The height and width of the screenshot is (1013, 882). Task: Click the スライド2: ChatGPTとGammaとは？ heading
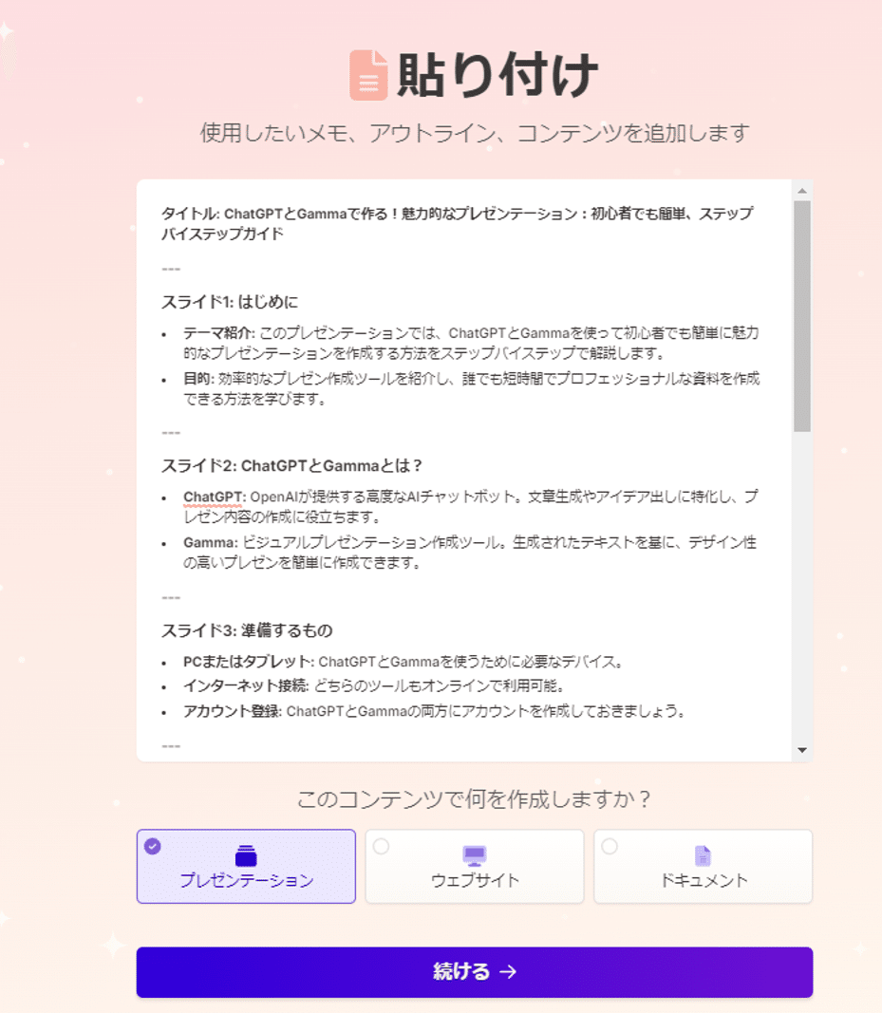click(291, 466)
